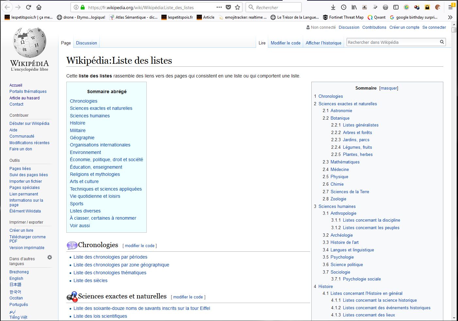Click the Rechercher dans Wikipédia search field
This screenshot has width=458, height=321.
pyautogui.click(x=392, y=42)
